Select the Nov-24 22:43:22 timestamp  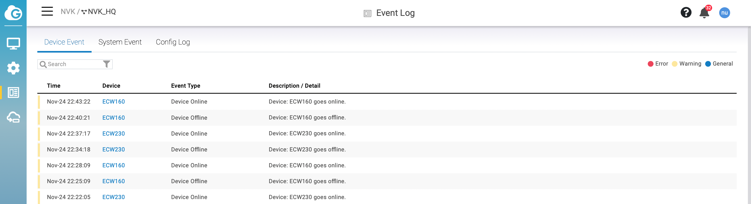pos(69,102)
